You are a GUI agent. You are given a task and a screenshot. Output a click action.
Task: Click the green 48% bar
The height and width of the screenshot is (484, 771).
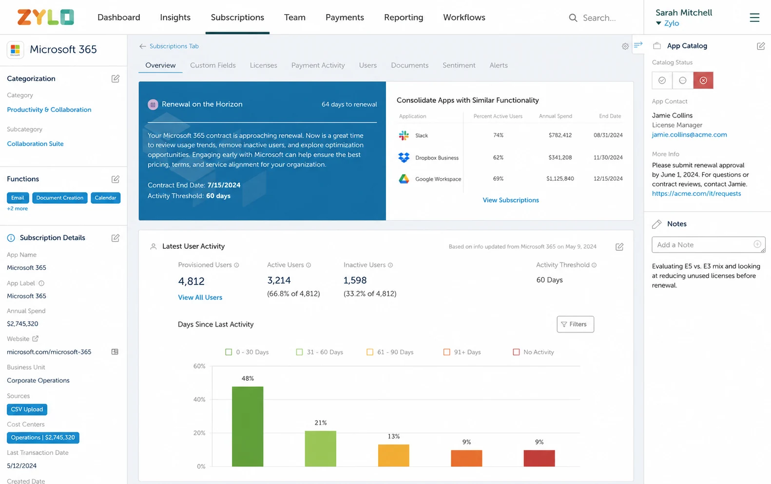point(248,427)
